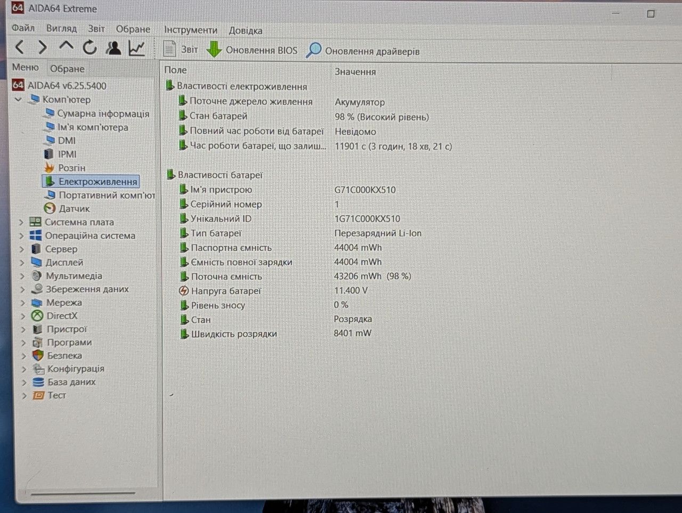The height and width of the screenshot is (513, 682).
Task: Click the forward navigation arrow icon
Action: pos(43,47)
